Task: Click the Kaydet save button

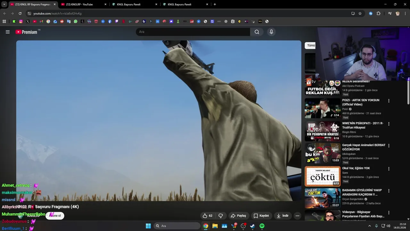Action: tap(261, 216)
